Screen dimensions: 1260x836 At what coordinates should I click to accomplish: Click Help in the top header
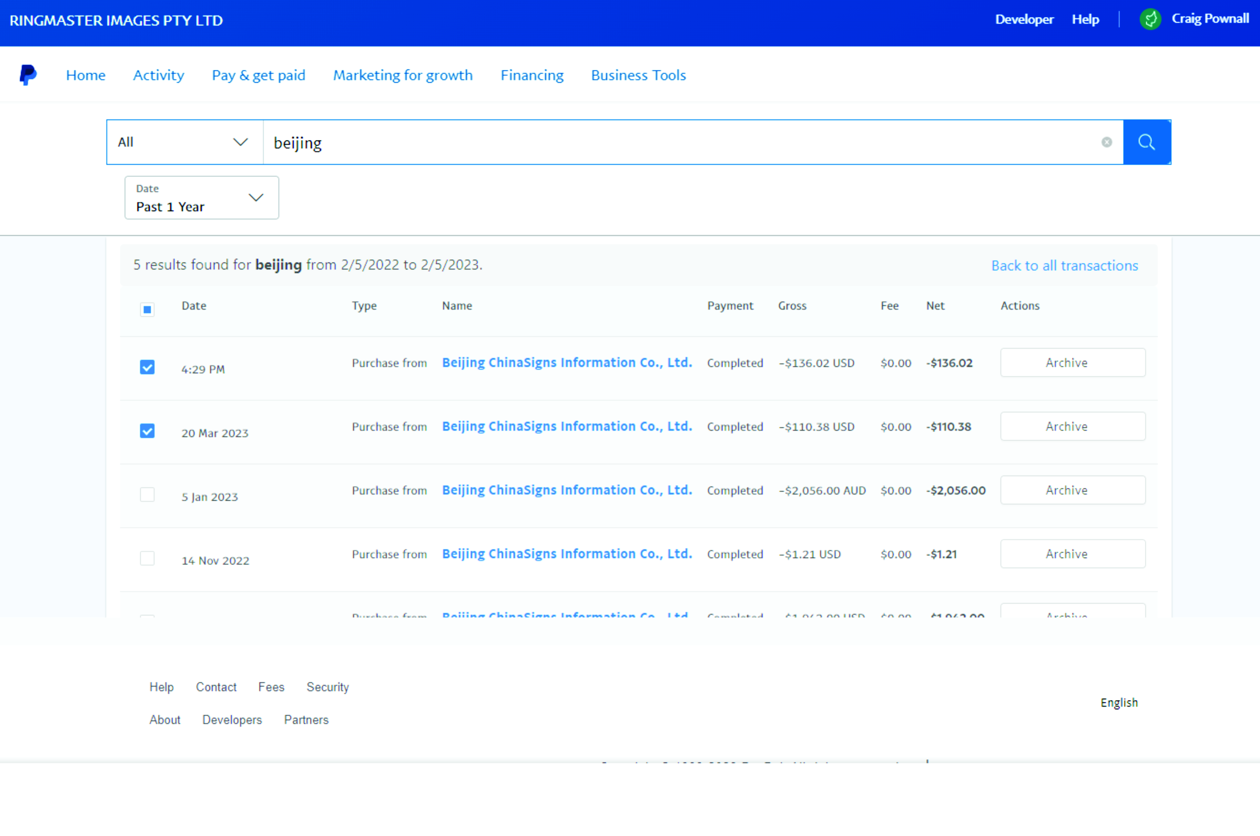click(1085, 20)
